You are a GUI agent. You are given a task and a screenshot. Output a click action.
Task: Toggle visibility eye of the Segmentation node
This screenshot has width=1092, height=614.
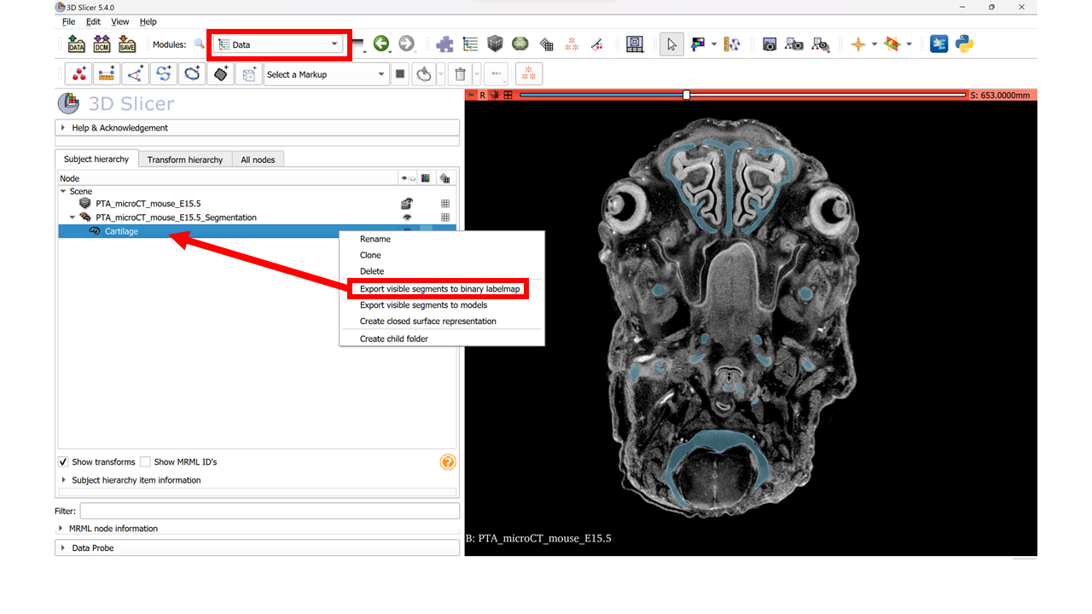click(x=407, y=217)
